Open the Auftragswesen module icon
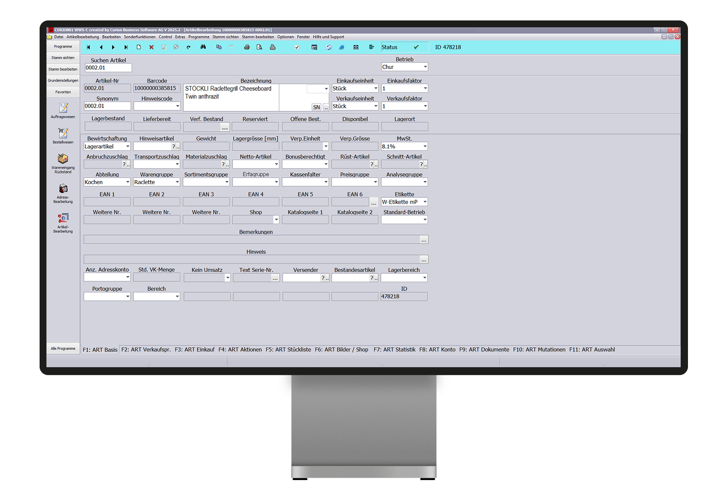This screenshot has width=728, height=500. [x=63, y=108]
